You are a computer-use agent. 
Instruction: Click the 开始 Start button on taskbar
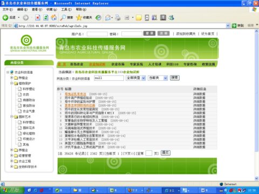coord(12,190)
